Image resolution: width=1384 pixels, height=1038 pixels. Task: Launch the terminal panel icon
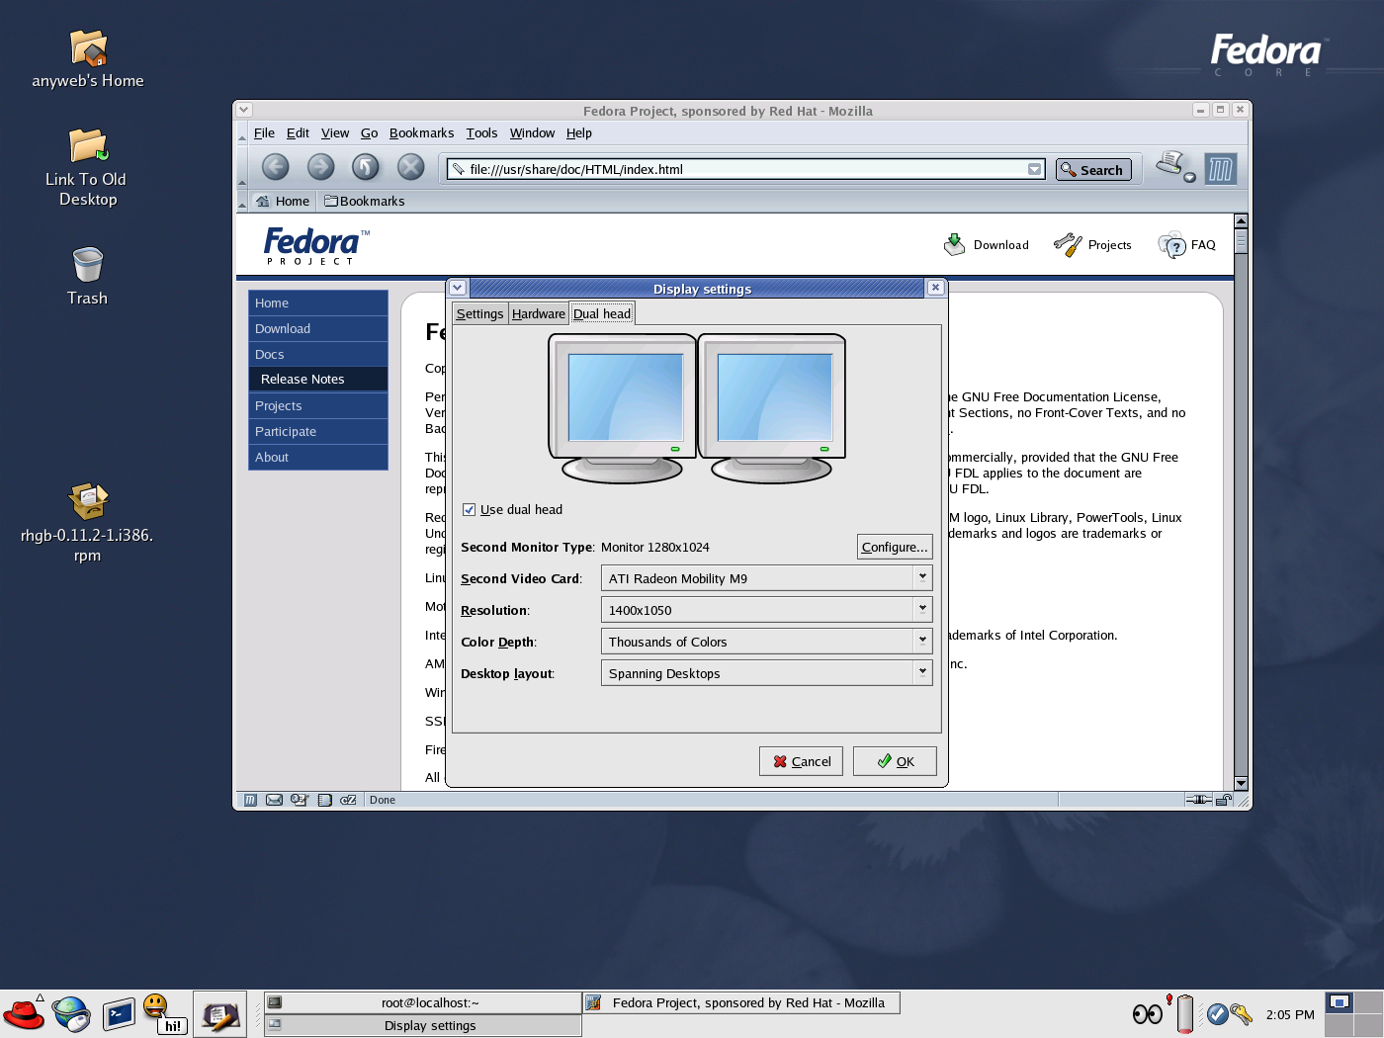pyautogui.click(x=119, y=1014)
